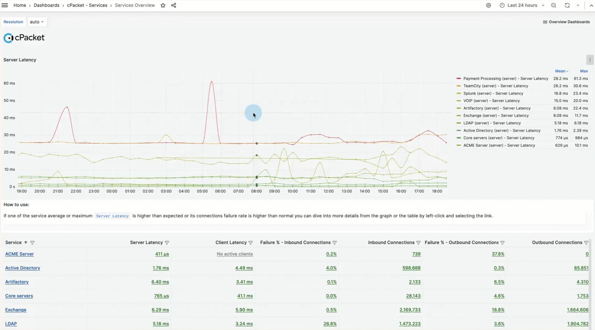Filter the Service column
Screen dimensions: 595x330
pos(32,242)
